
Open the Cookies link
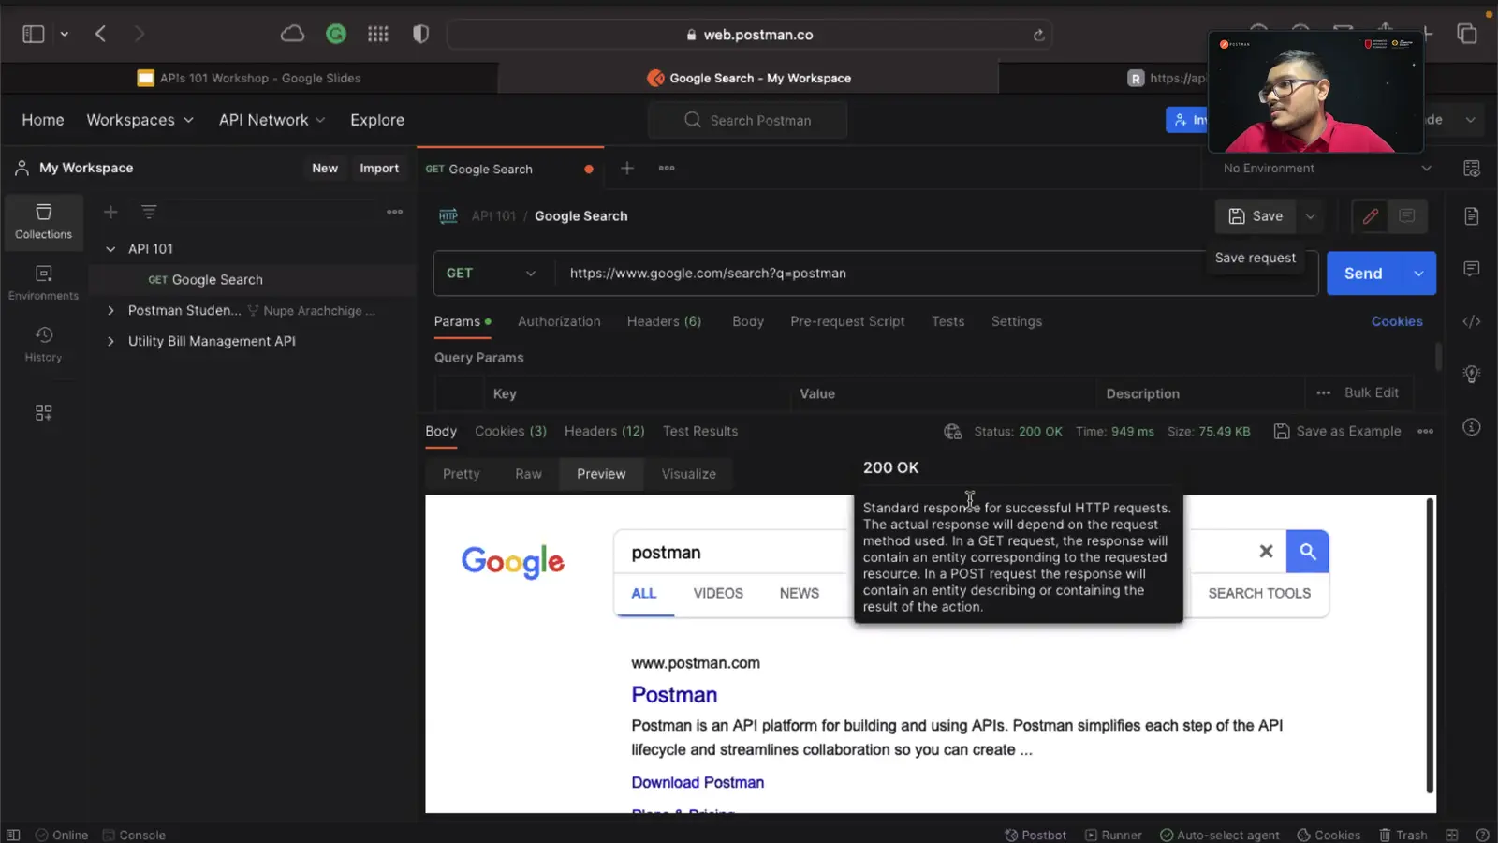(1397, 321)
